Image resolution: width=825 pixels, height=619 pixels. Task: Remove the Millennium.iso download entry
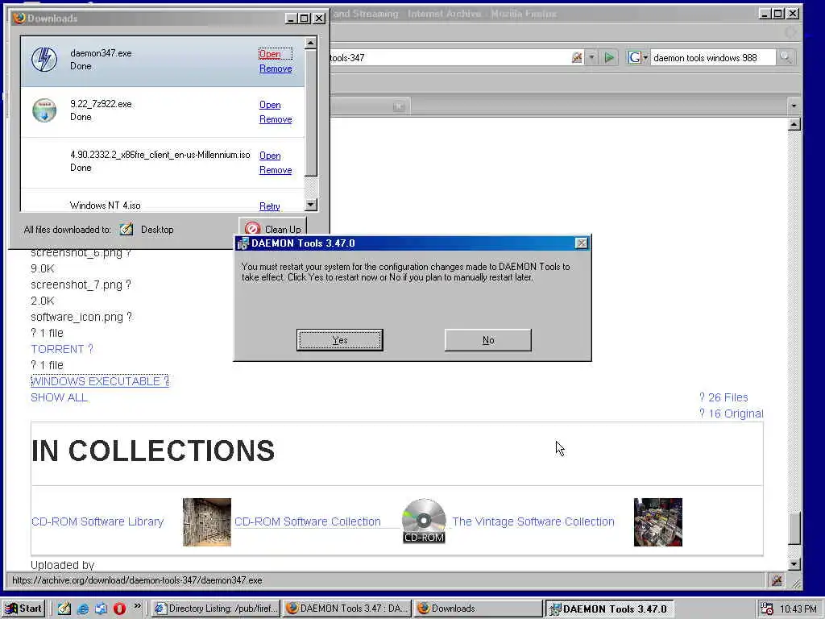point(276,170)
